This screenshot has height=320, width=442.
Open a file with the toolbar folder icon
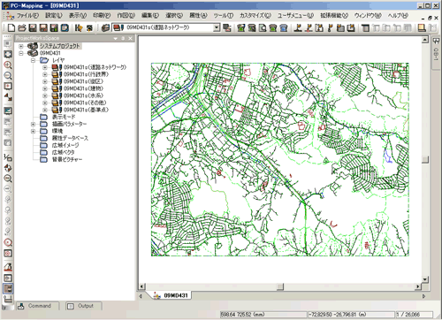22,27
